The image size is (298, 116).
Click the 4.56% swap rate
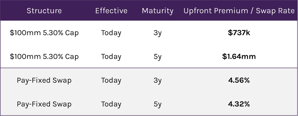click(x=239, y=80)
